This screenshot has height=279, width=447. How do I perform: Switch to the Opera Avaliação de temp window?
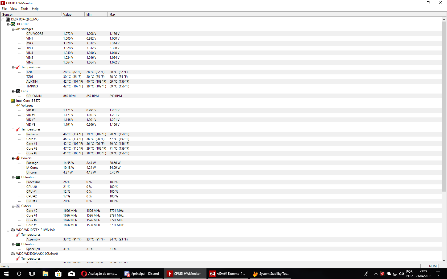pyautogui.click(x=100, y=274)
